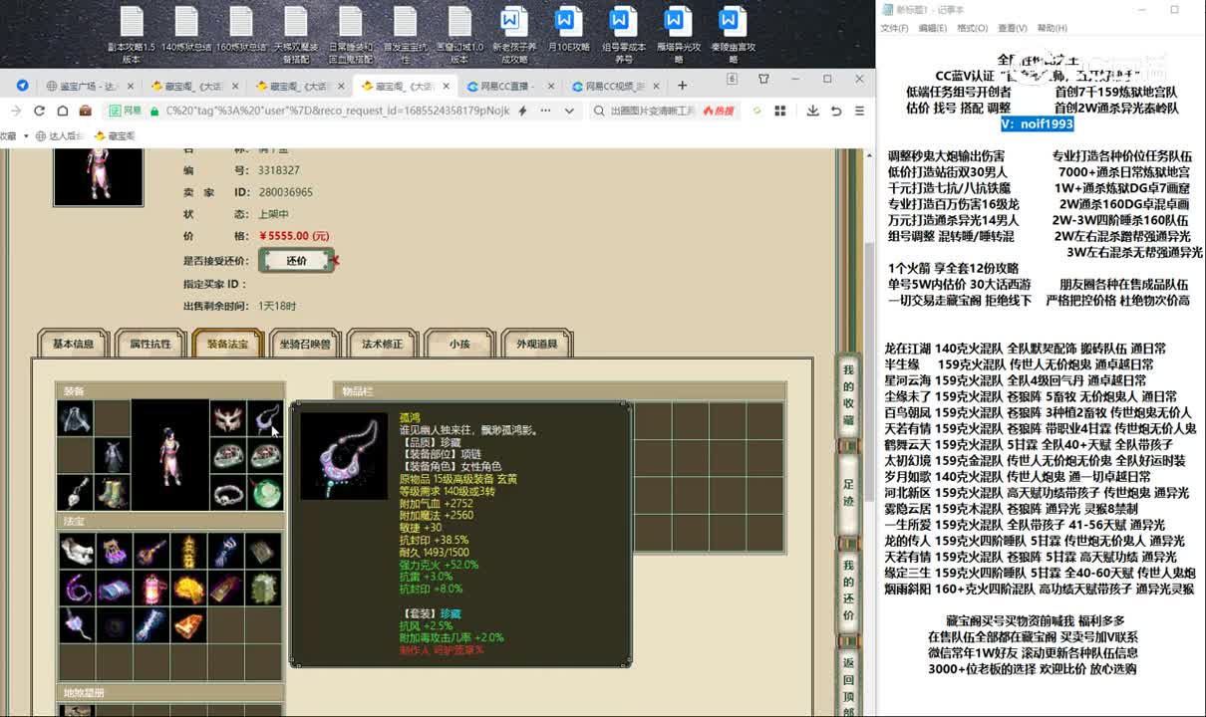Viewport: 1206px width, 717px height.
Task: Expand the bookmarks 收藏 dropdown arrow
Action: click(24, 135)
